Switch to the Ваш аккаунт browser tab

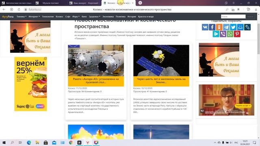click(x=84, y=3)
